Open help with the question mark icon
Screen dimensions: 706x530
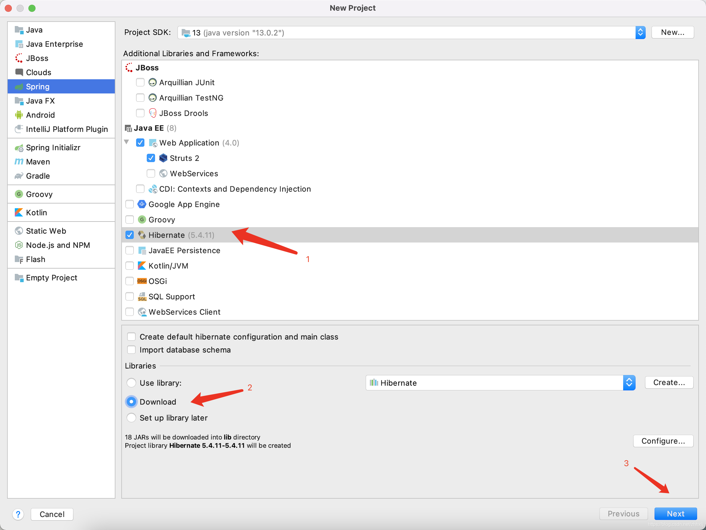click(x=18, y=514)
